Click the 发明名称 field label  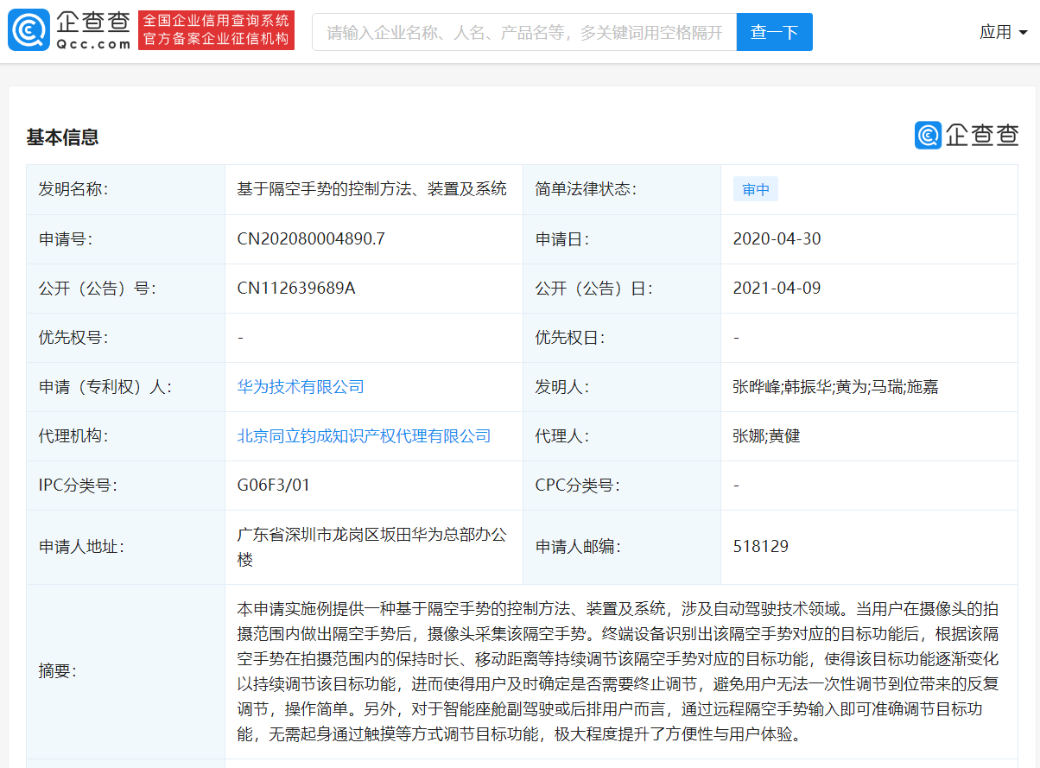pyautogui.click(x=74, y=189)
